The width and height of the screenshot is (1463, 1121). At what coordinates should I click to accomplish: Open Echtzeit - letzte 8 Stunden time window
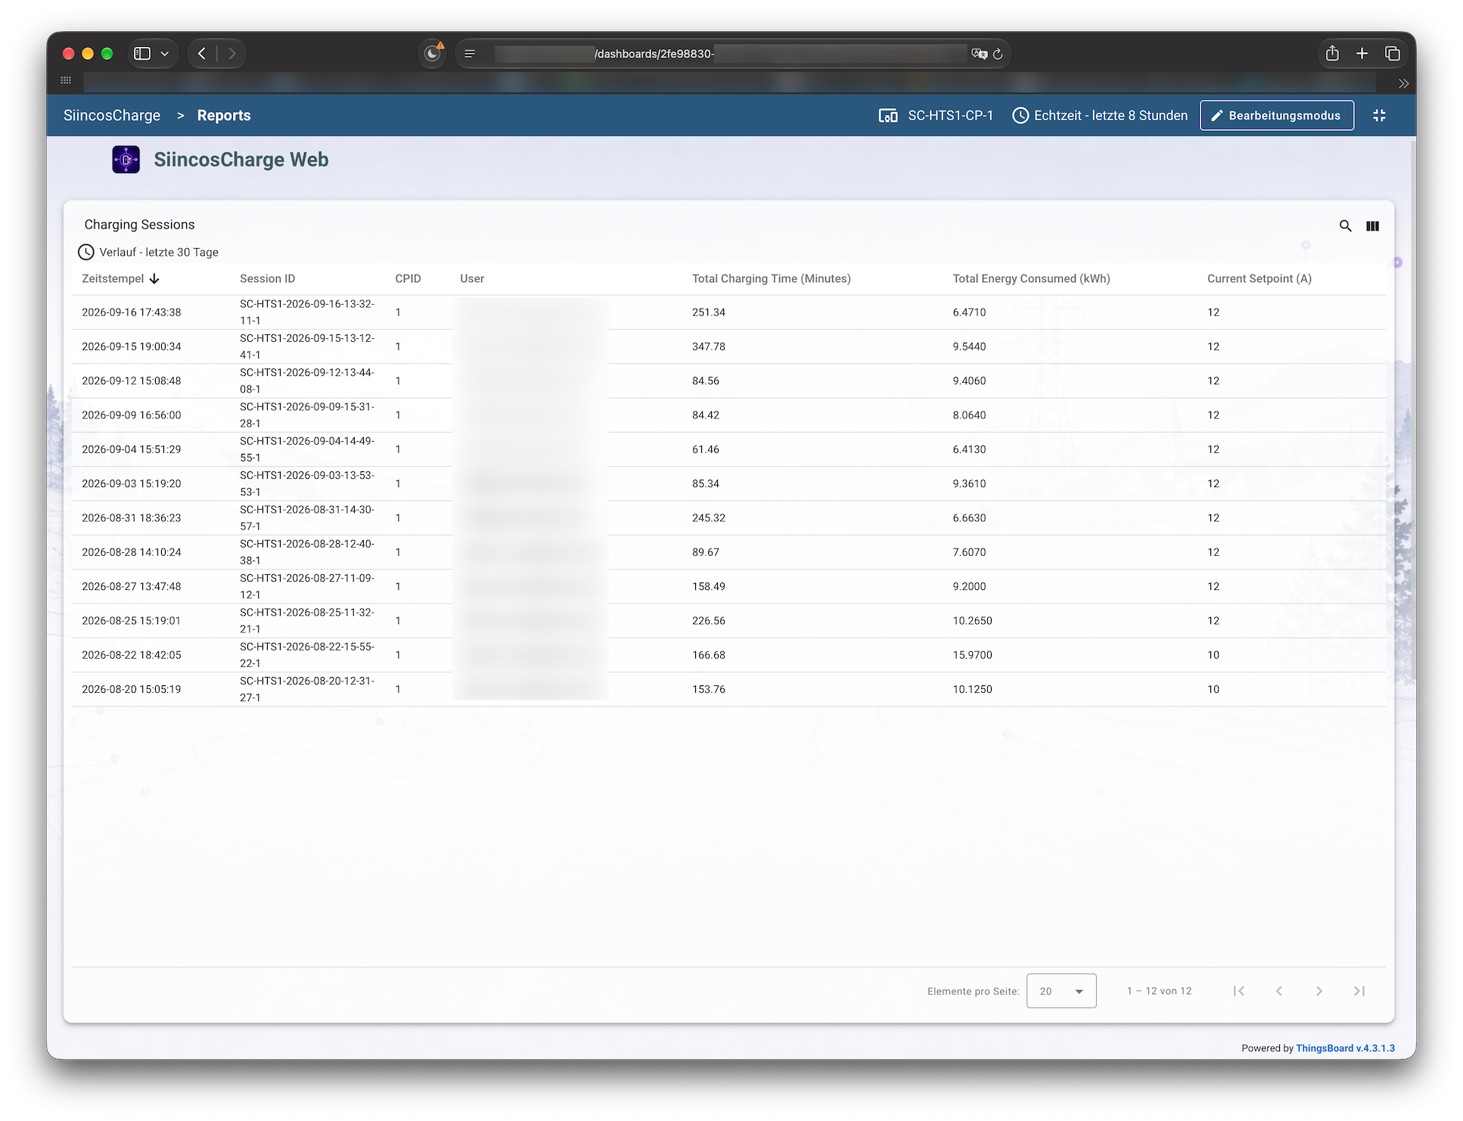1100,115
